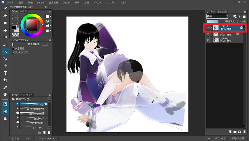The height and width of the screenshot is (141, 249).
Task: Select the Pen brush tool in left toolbar
Action: pyautogui.click(x=5, y=9)
